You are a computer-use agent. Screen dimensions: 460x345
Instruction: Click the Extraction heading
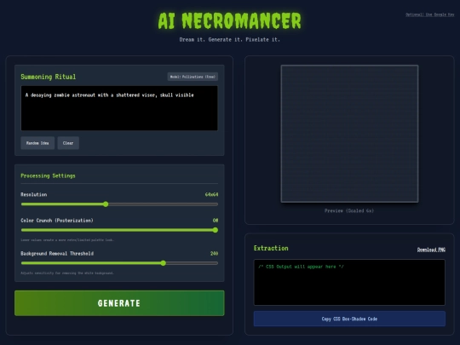point(271,248)
